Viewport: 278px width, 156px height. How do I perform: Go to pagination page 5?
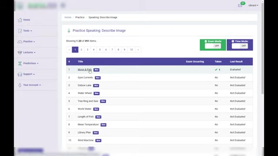coord(100,50)
